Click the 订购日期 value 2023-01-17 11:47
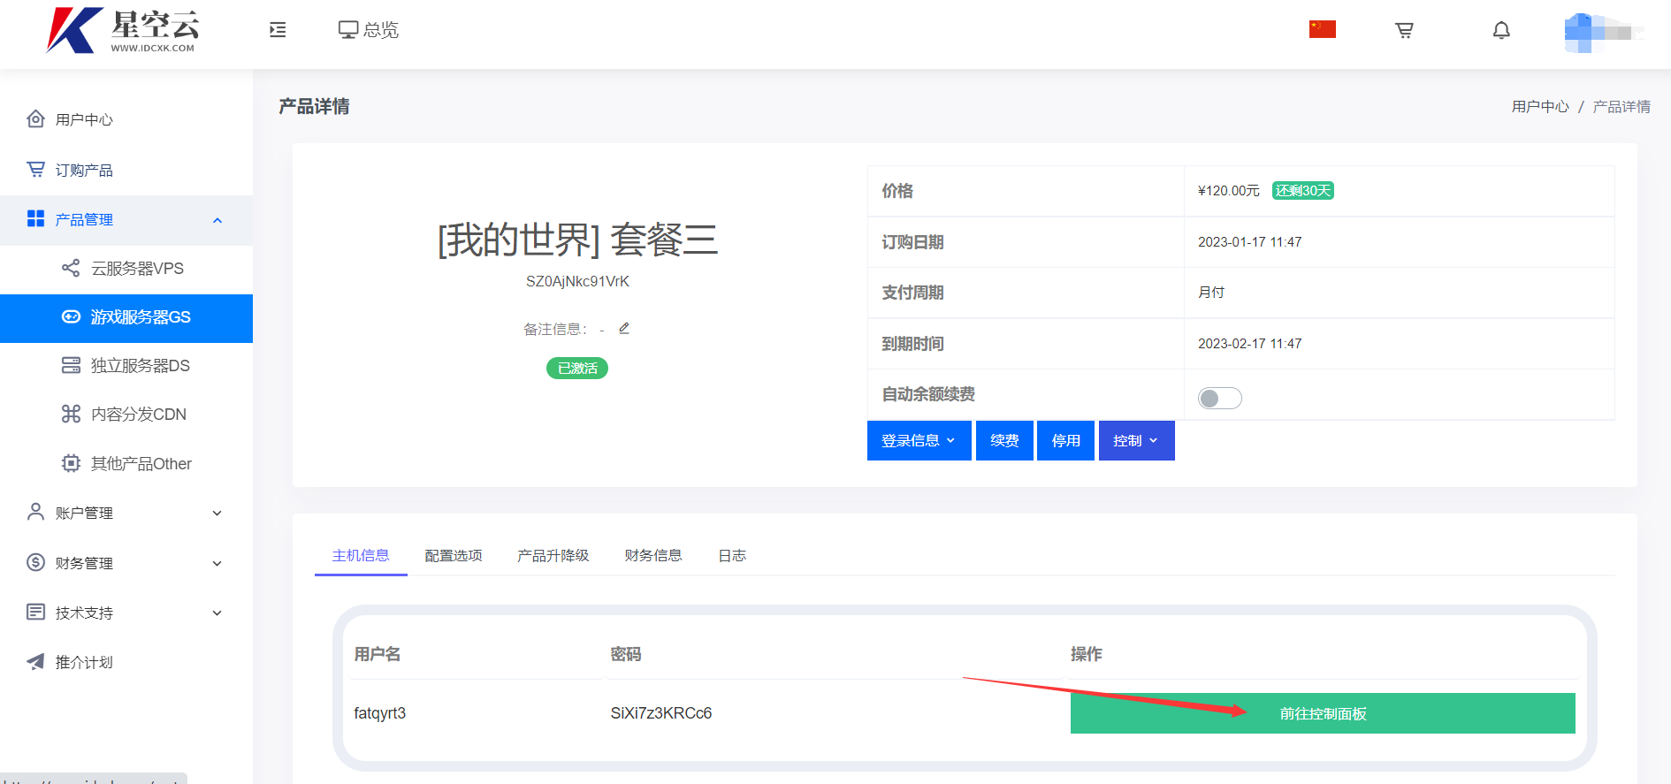1671x784 pixels. coord(1249,242)
